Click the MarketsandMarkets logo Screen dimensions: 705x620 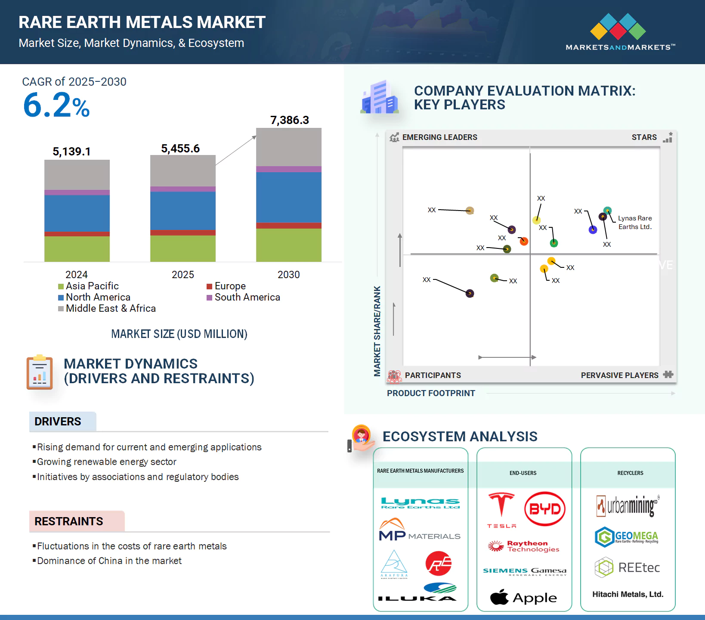coord(620,32)
